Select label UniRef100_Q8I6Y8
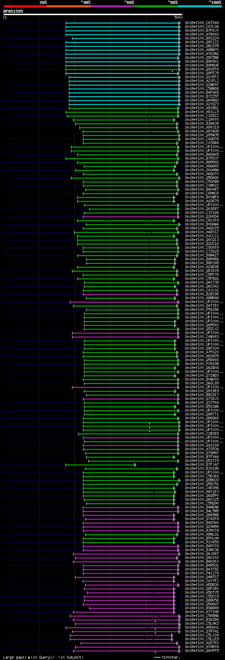The height and width of the screenshot is (660, 225). (202, 271)
